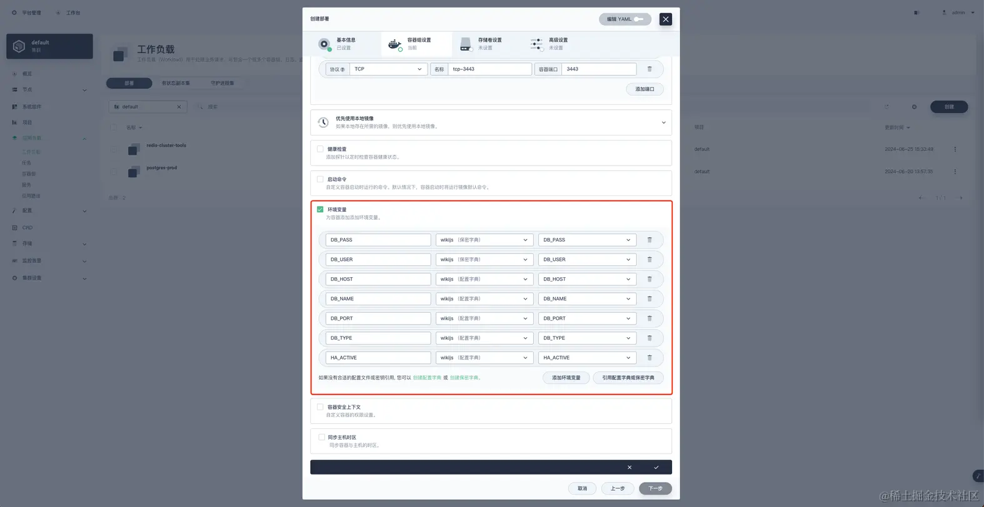Viewport: 984px width, 507px height.
Task: Enable the 启动命令 checkbox
Action: tap(320, 179)
